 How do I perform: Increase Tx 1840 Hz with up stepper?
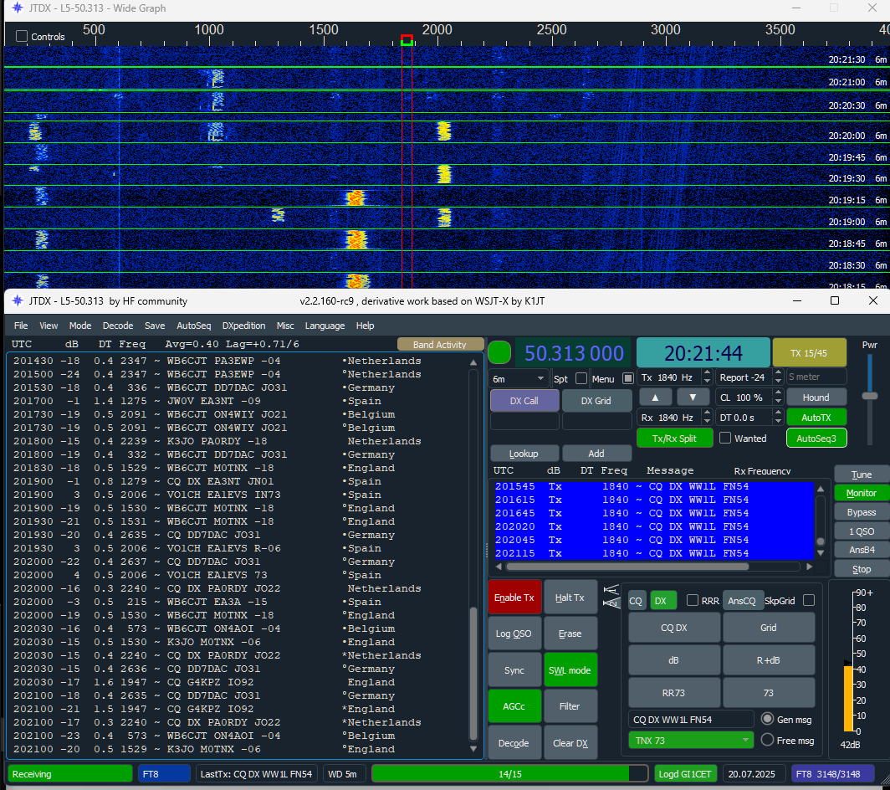708,374
